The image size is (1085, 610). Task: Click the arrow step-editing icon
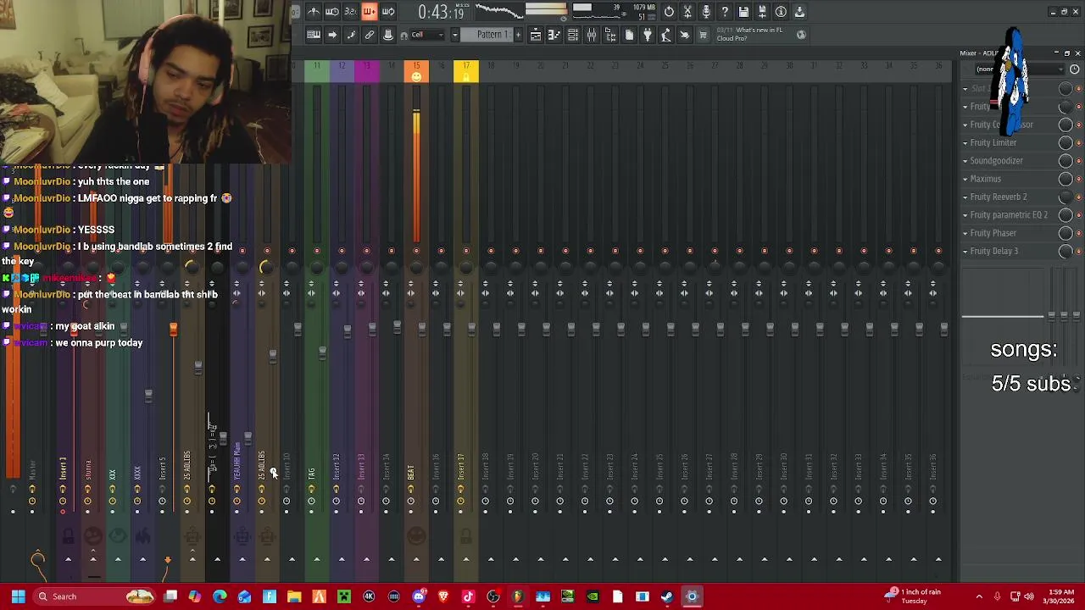tap(332, 35)
